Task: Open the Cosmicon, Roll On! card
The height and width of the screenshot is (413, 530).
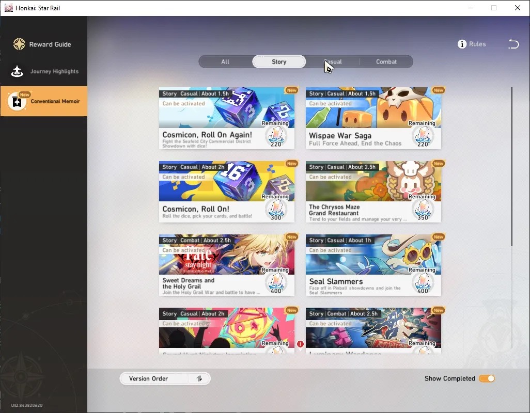Action: (x=226, y=192)
